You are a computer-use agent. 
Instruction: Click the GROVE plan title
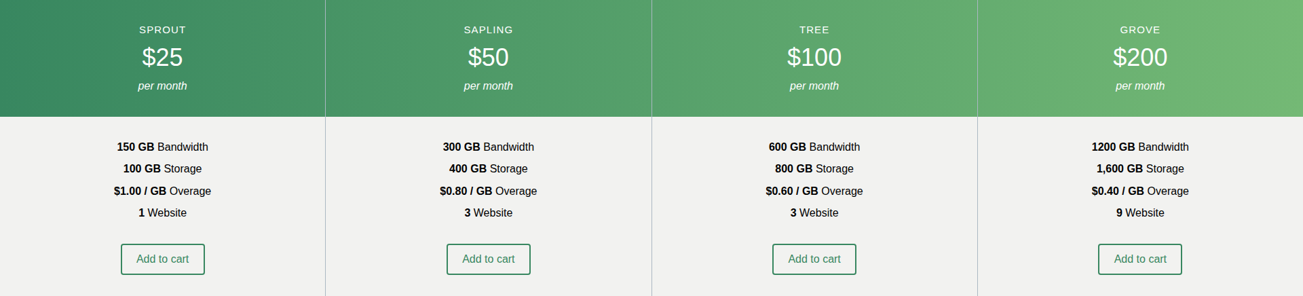coord(1140,30)
